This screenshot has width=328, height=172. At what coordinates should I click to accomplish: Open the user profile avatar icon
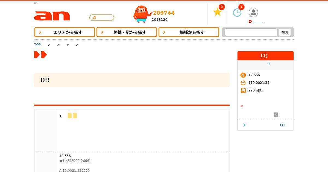click(x=253, y=12)
